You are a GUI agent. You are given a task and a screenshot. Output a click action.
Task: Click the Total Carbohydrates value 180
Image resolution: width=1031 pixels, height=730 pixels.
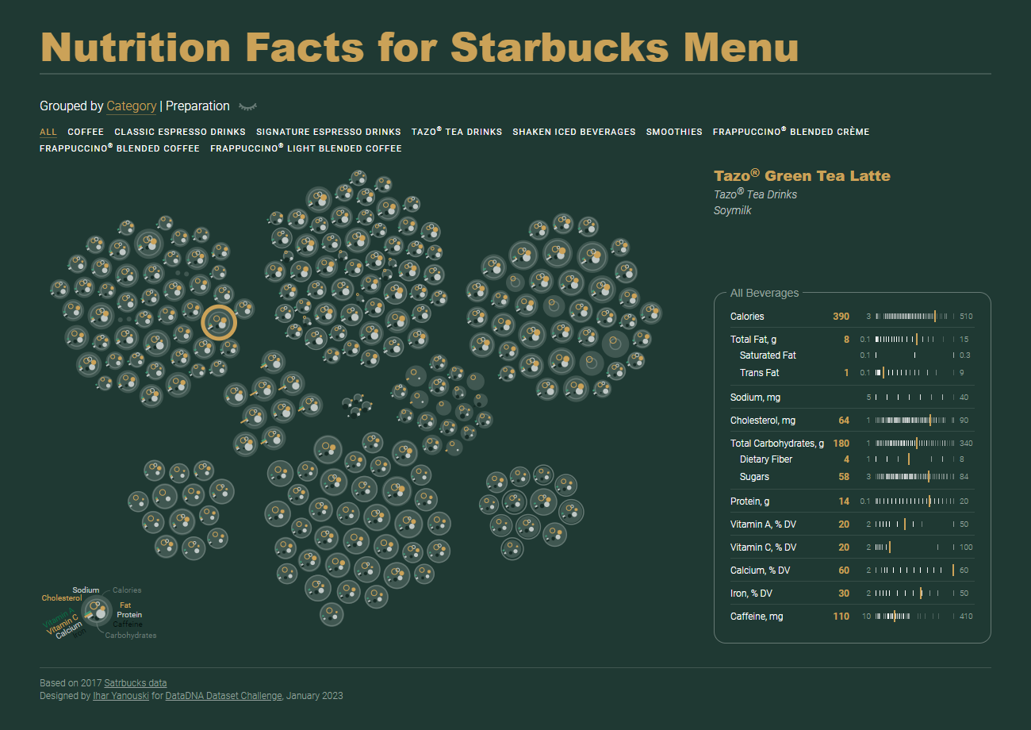pyautogui.click(x=841, y=444)
